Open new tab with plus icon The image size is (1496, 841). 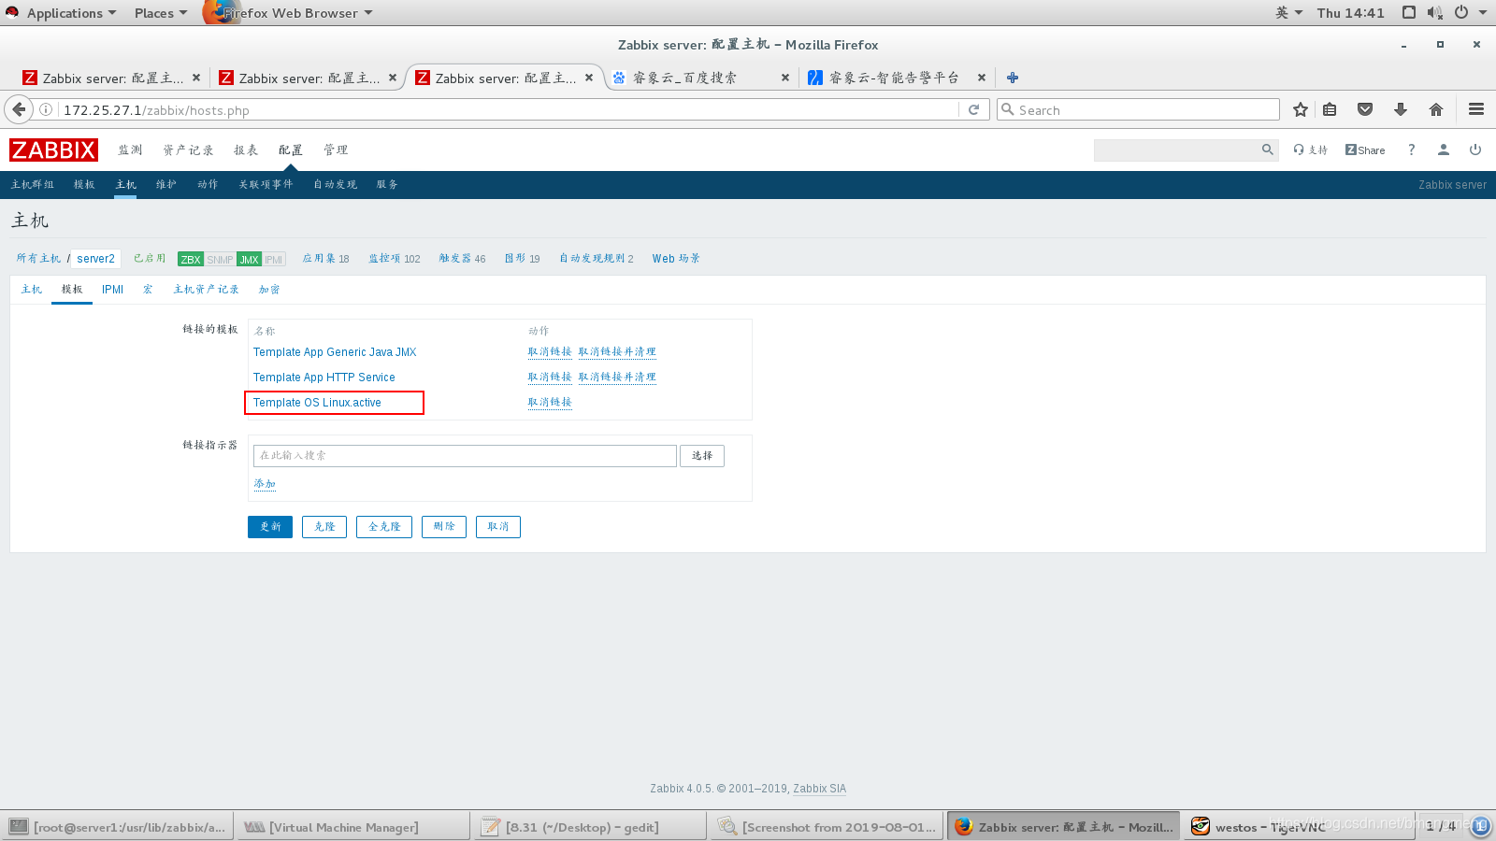[x=1013, y=78]
